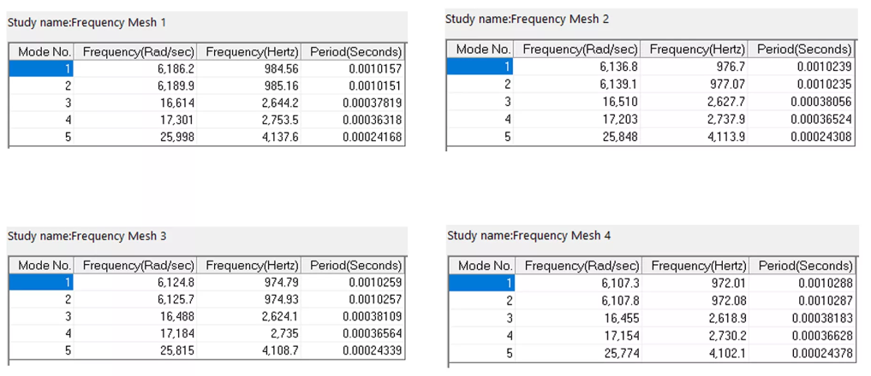Image resolution: width=871 pixels, height=376 pixels.
Task: Click Study name:Frequency Mesh 4 title
Action: [528, 236]
